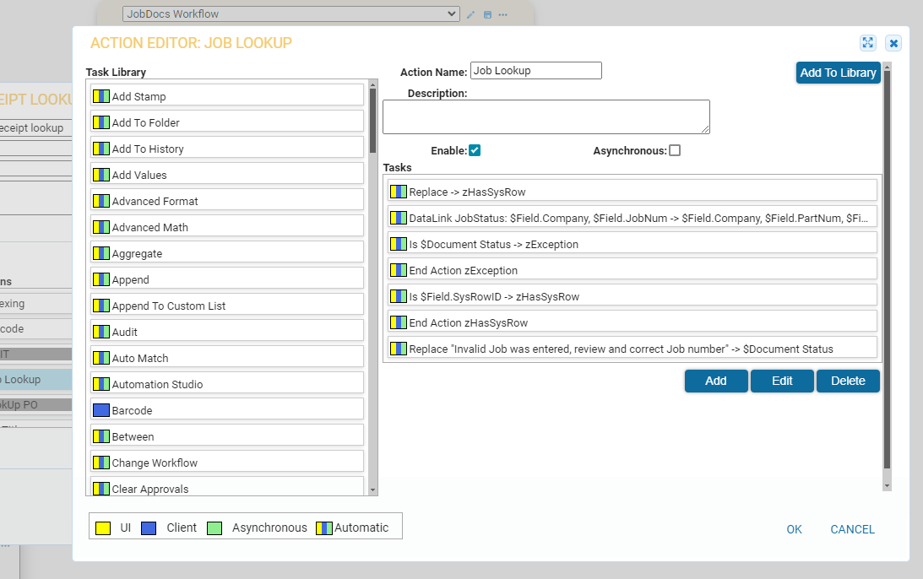Image resolution: width=923 pixels, height=579 pixels.
Task: Click the green Asynchronous legend swatch
Action: (214, 528)
